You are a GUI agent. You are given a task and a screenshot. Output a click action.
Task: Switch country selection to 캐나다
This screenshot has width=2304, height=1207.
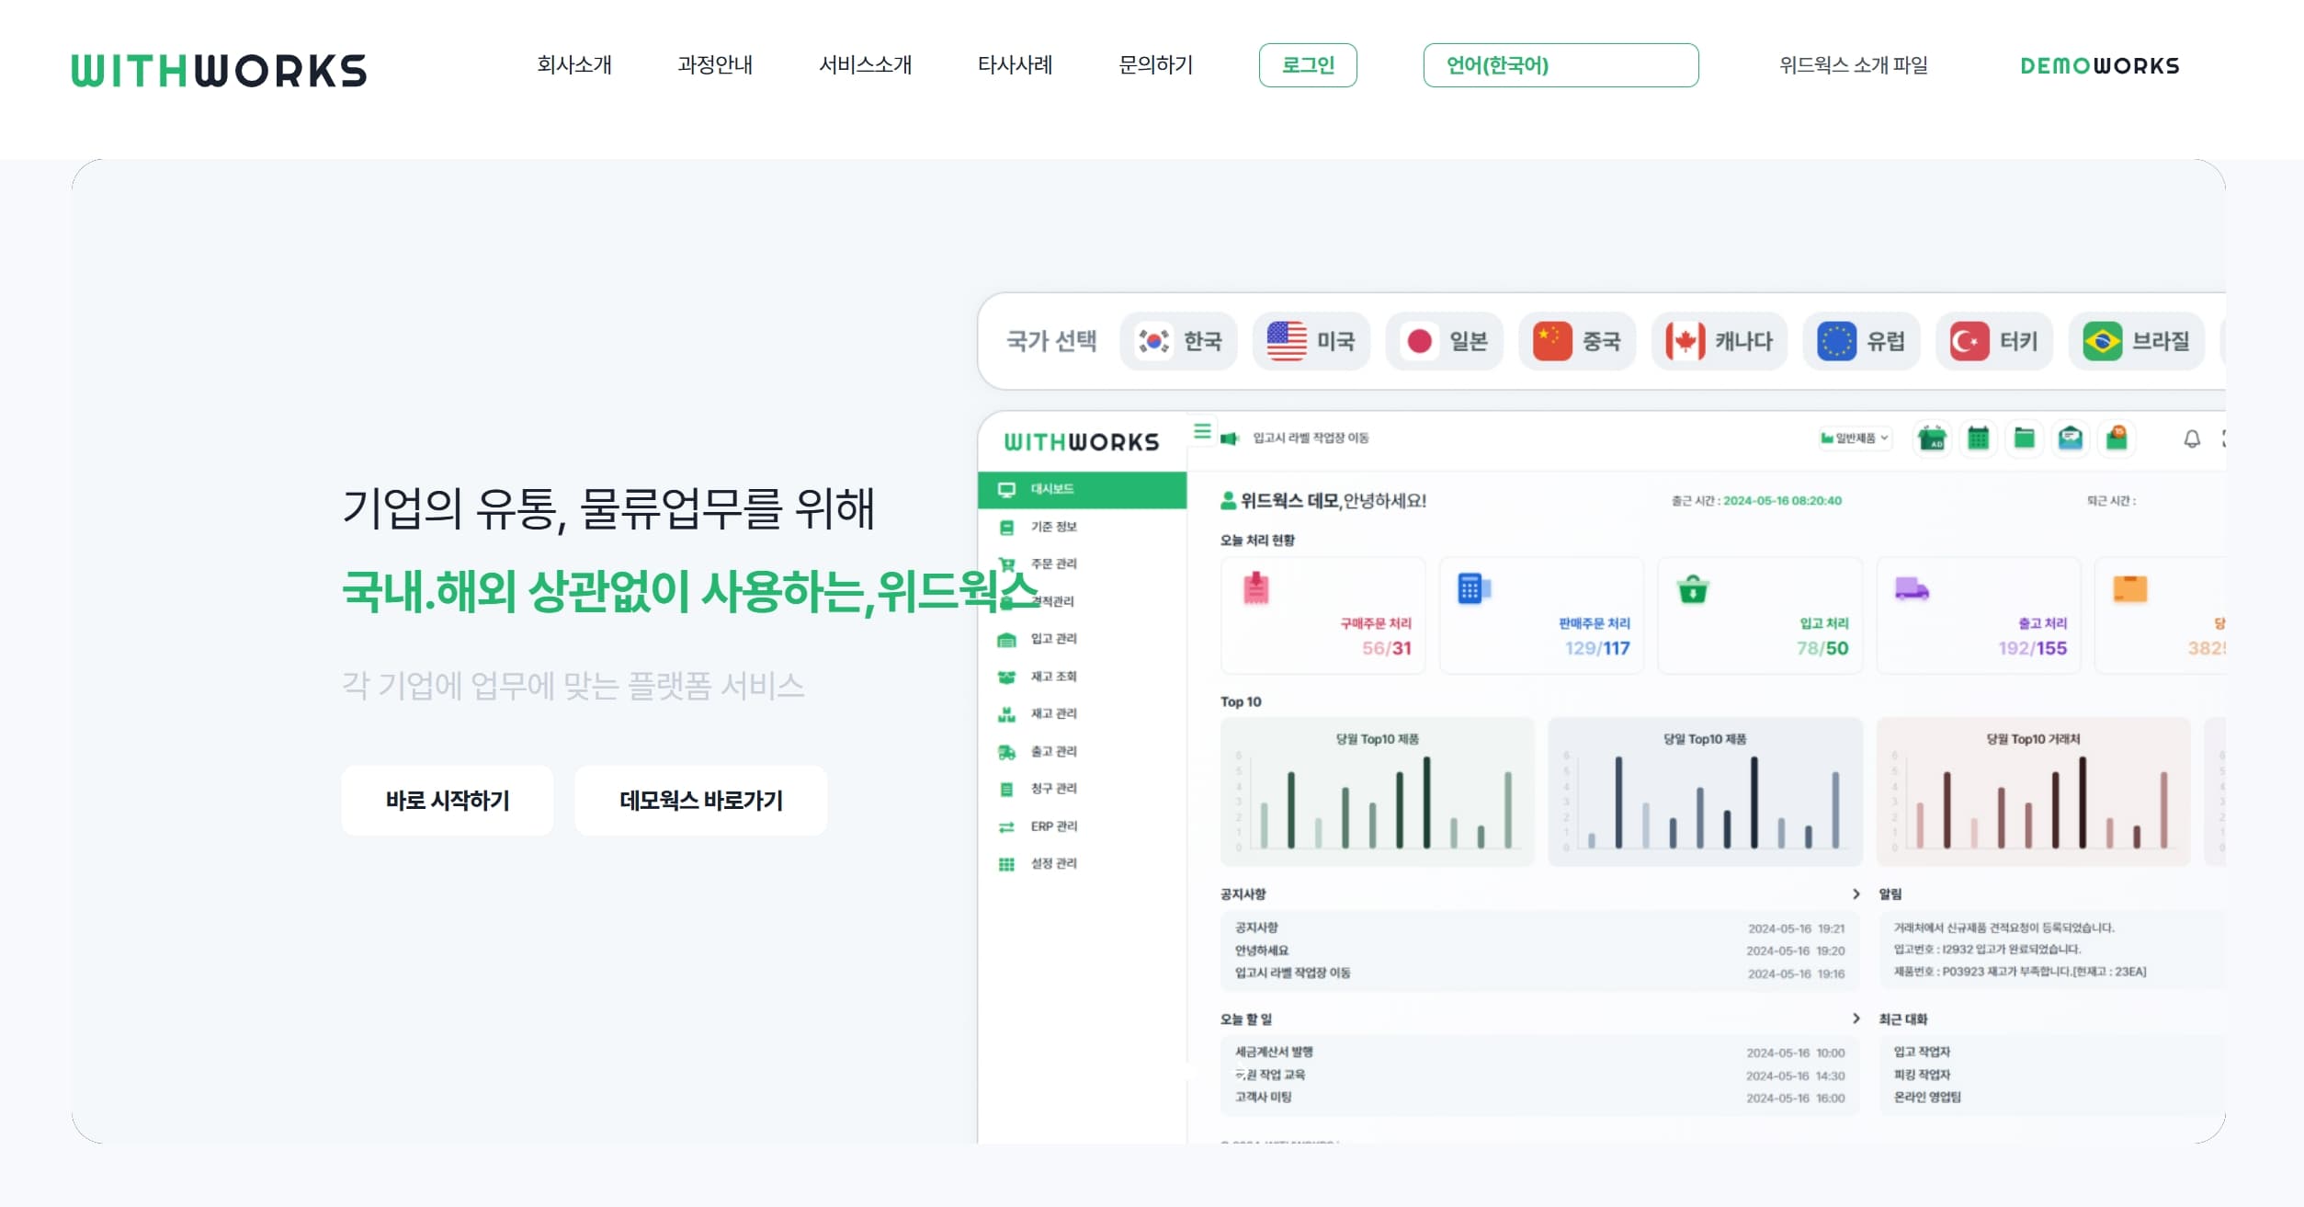click(1718, 341)
